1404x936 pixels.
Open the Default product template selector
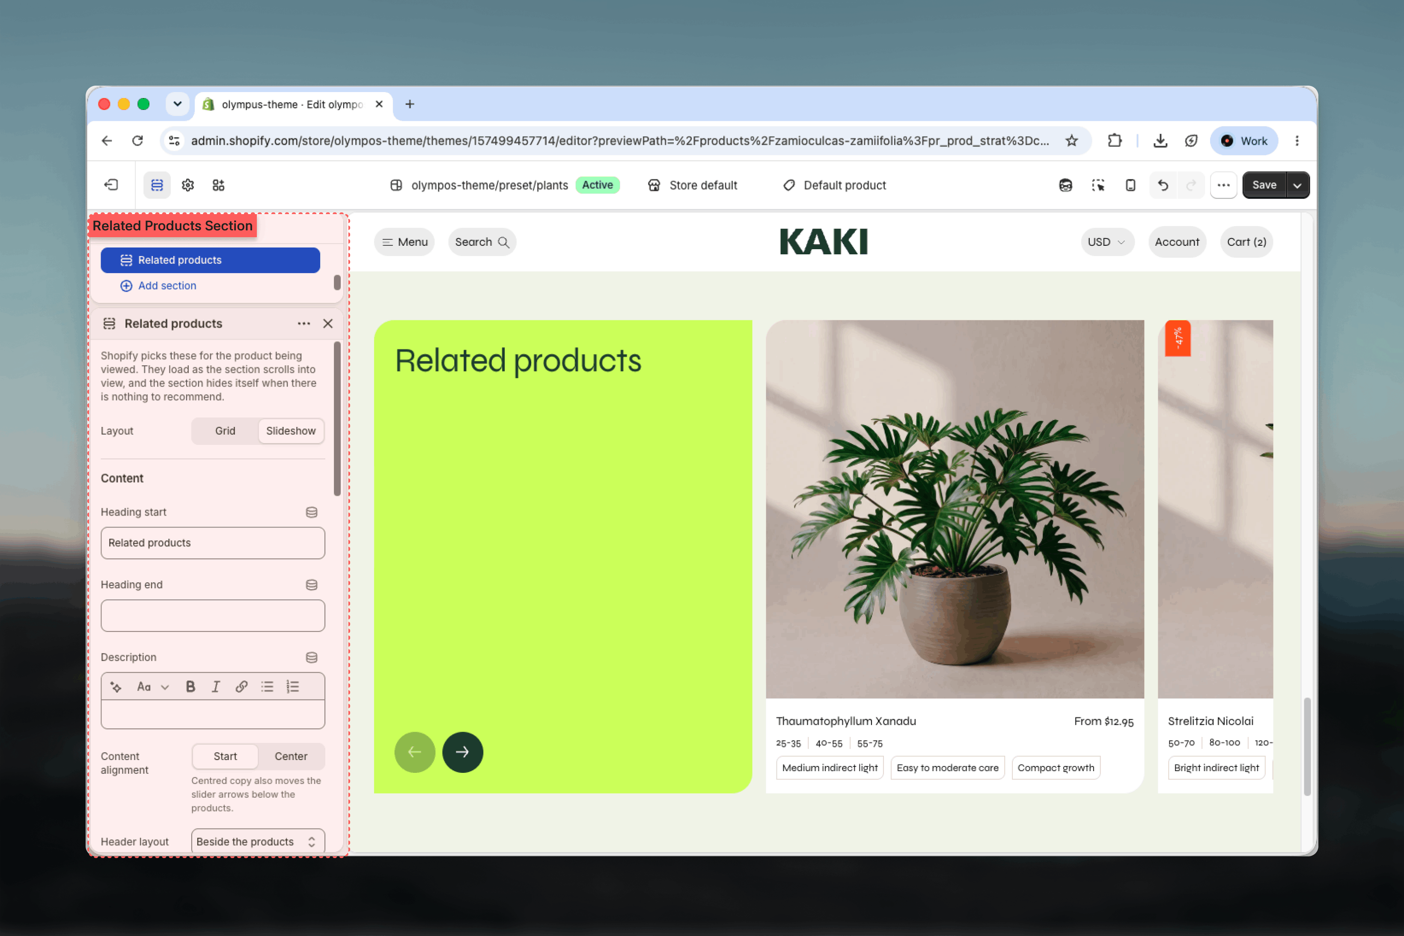(834, 185)
